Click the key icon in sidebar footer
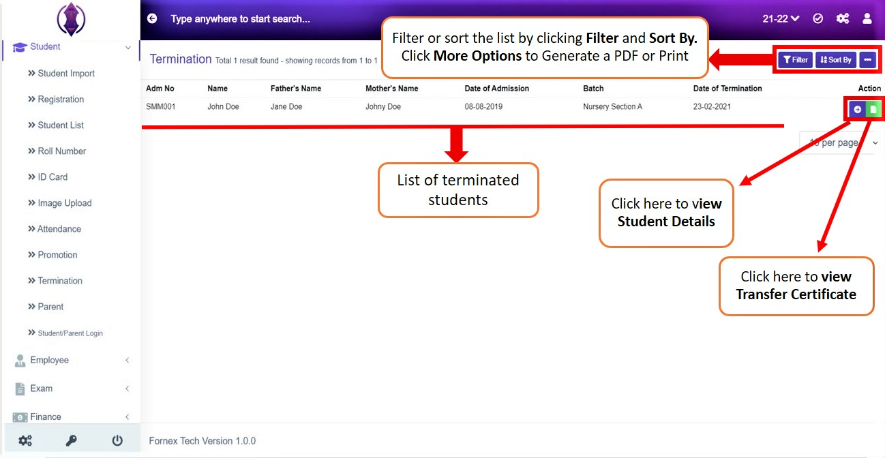Viewport: 885px width, 458px height. click(x=71, y=441)
